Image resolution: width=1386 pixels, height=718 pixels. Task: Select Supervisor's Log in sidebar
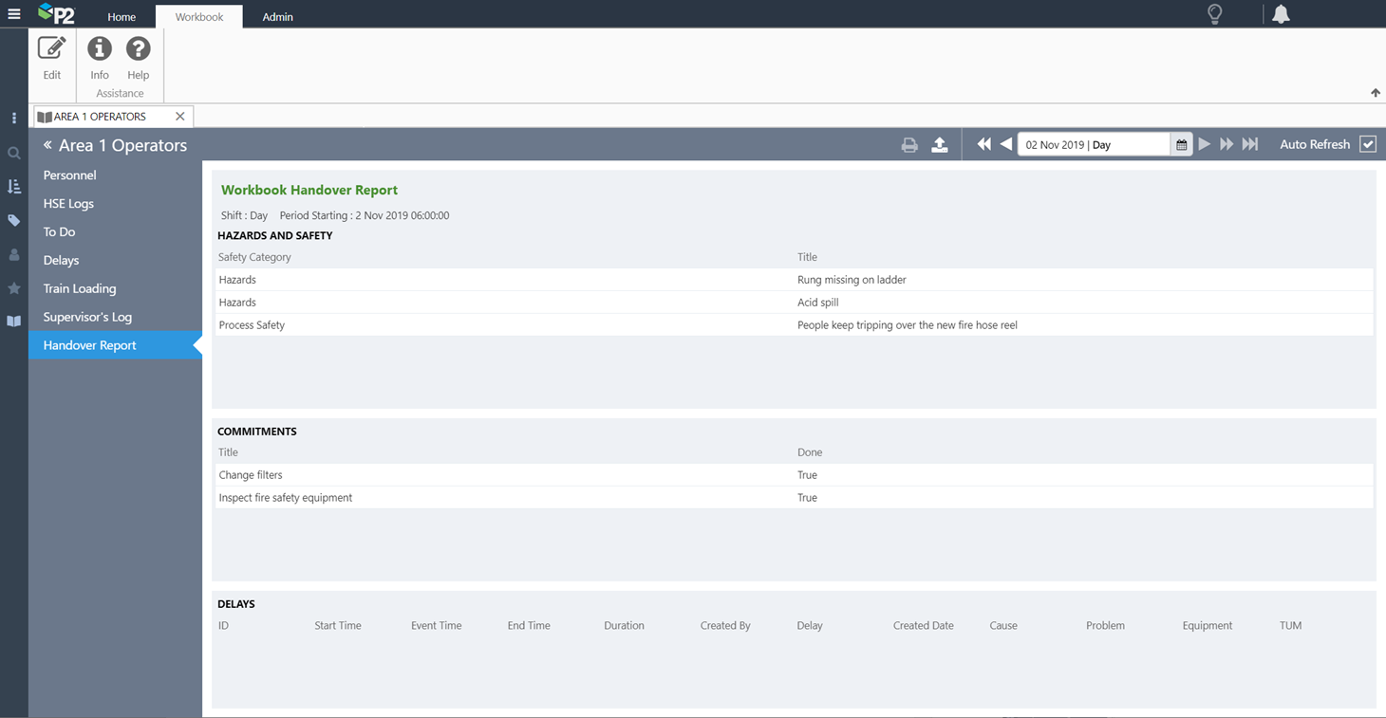pyautogui.click(x=87, y=317)
